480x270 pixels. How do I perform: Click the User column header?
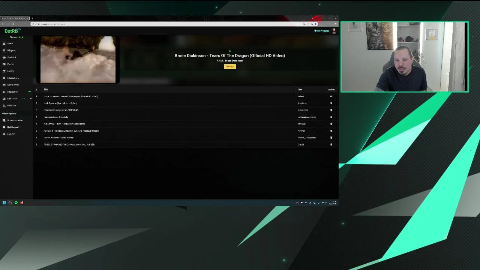point(300,90)
